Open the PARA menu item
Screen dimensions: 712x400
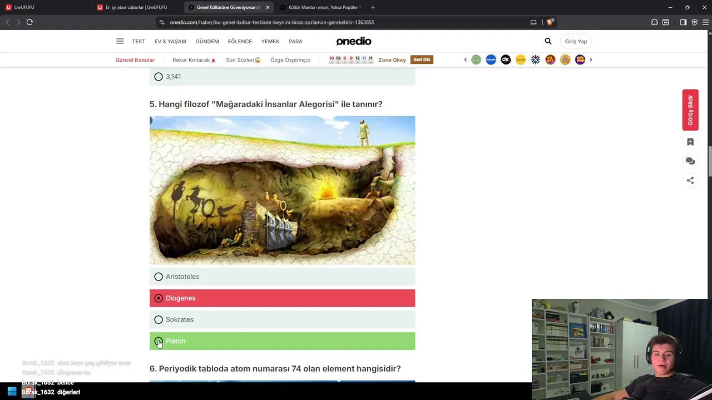coord(295,42)
